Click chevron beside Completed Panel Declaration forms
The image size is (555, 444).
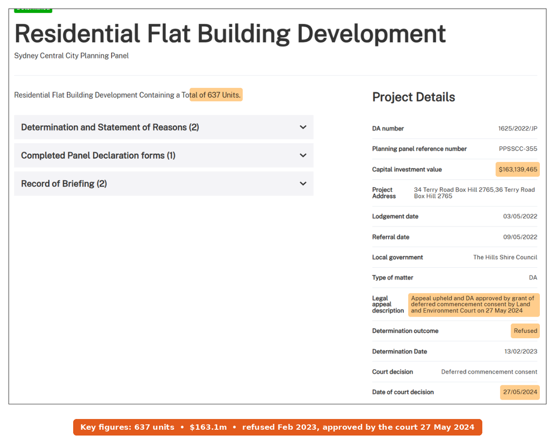303,156
